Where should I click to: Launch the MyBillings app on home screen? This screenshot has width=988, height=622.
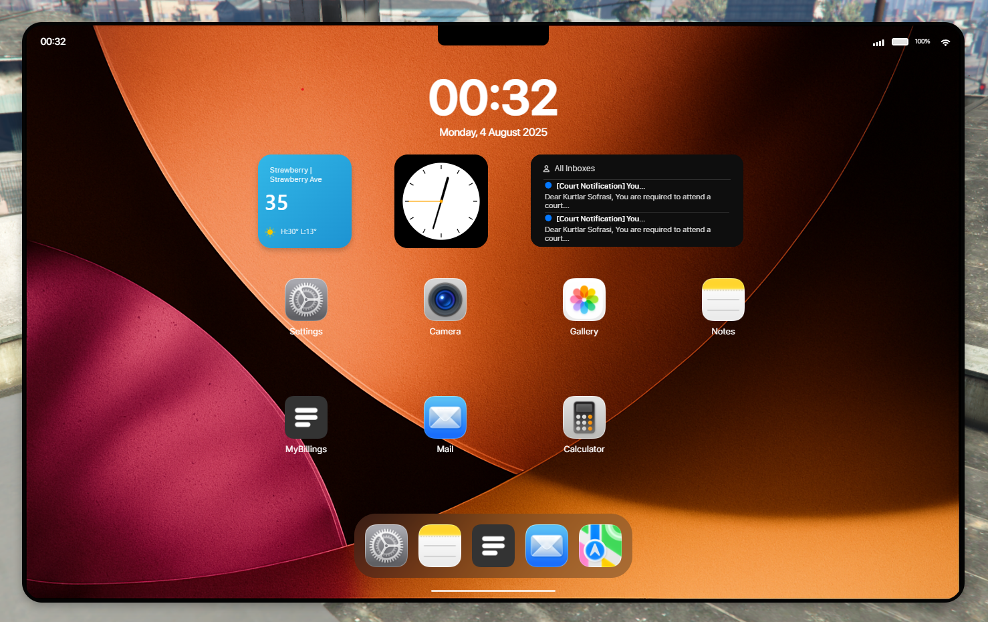306,417
